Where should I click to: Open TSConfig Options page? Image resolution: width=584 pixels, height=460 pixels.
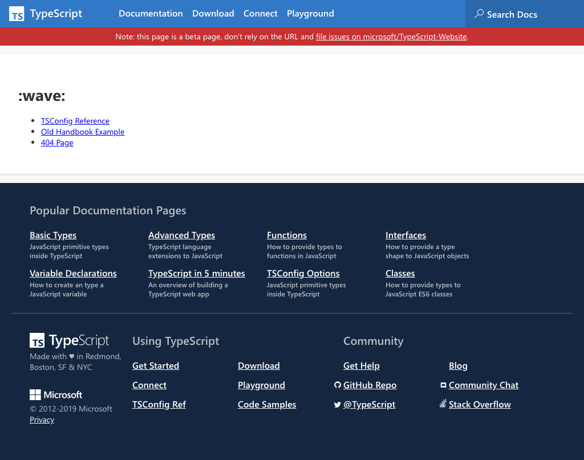tap(303, 274)
